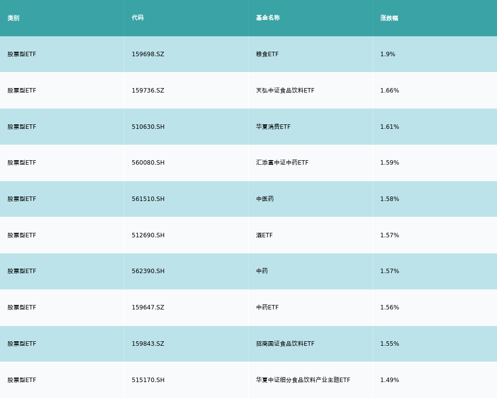
Task: Select code 510630.SH
Action: tap(148, 127)
